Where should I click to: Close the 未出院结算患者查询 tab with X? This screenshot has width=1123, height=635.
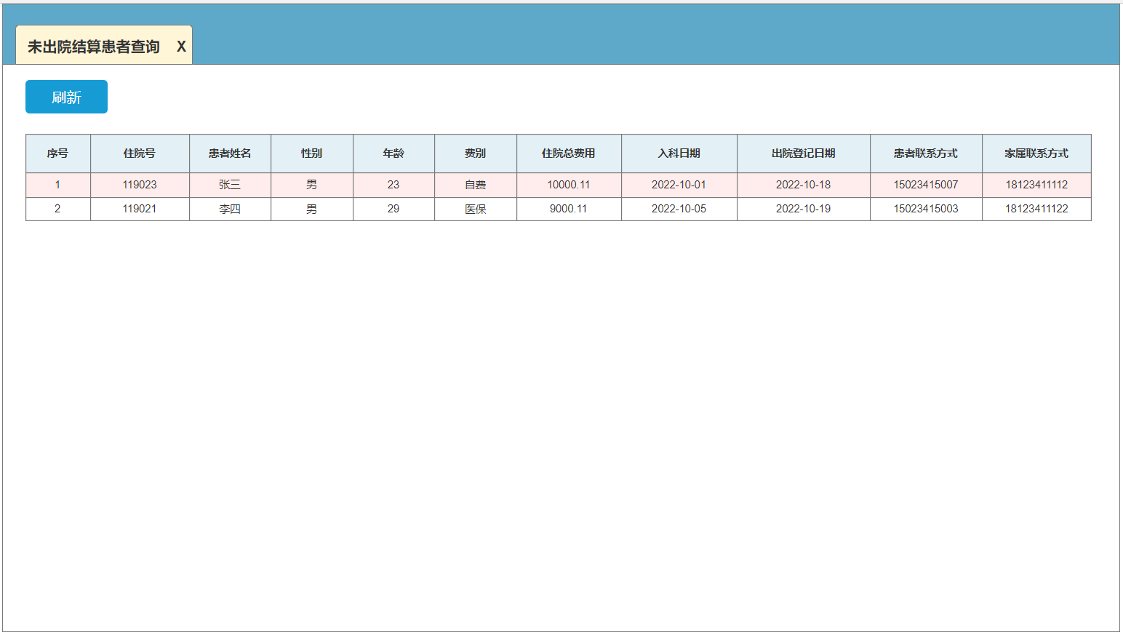181,47
